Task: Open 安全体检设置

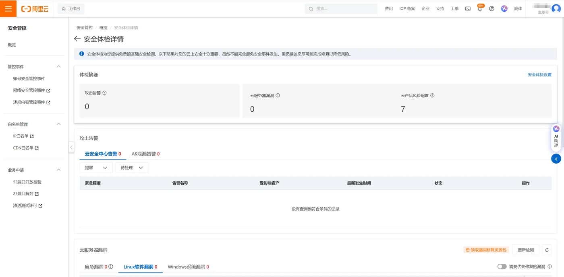Action: tap(539, 75)
